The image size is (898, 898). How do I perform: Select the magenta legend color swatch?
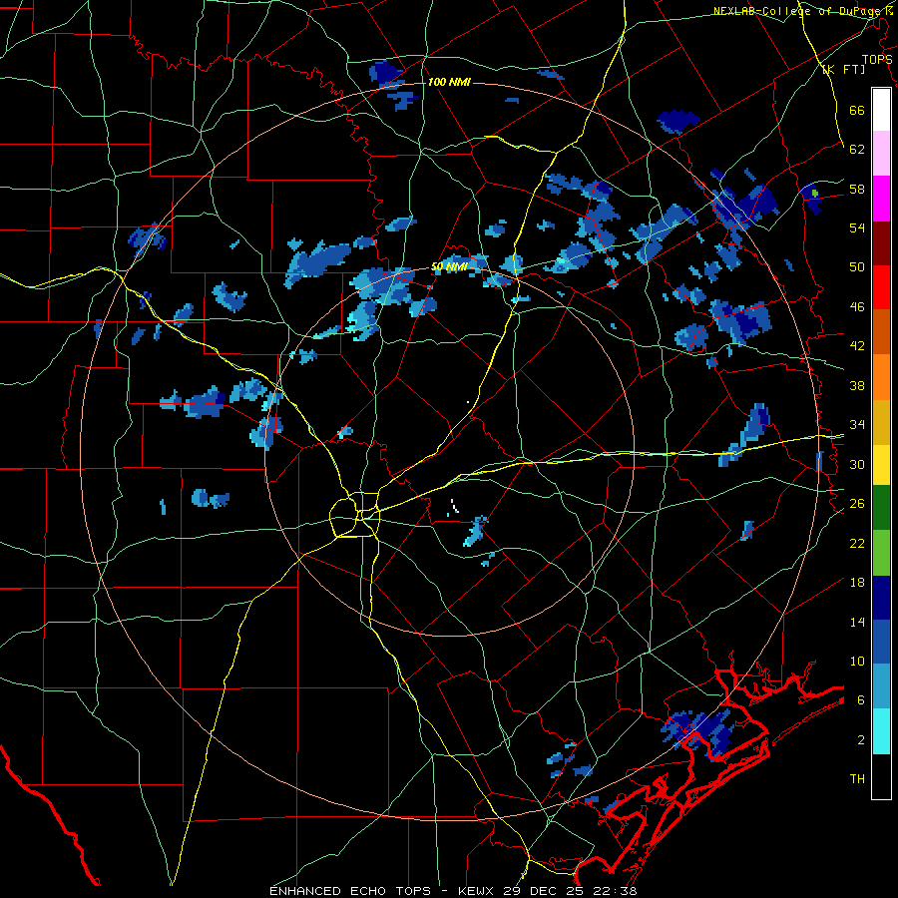[x=881, y=199]
